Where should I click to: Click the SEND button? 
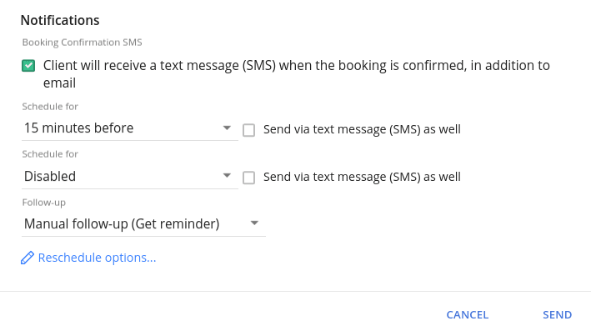(x=557, y=315)
